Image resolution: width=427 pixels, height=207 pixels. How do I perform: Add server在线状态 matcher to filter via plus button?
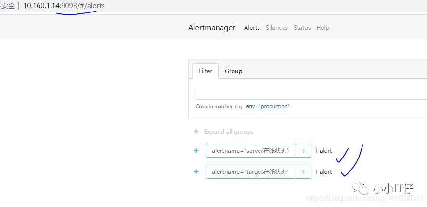pos(303,151)
